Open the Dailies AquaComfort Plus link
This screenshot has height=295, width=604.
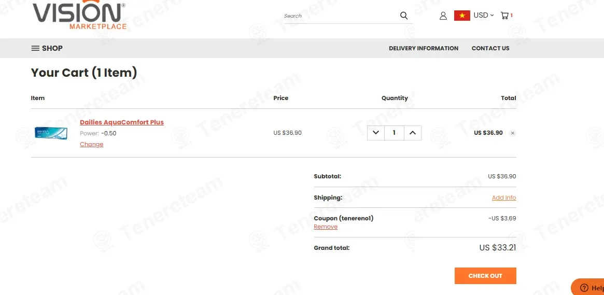(x=122, y=122)
